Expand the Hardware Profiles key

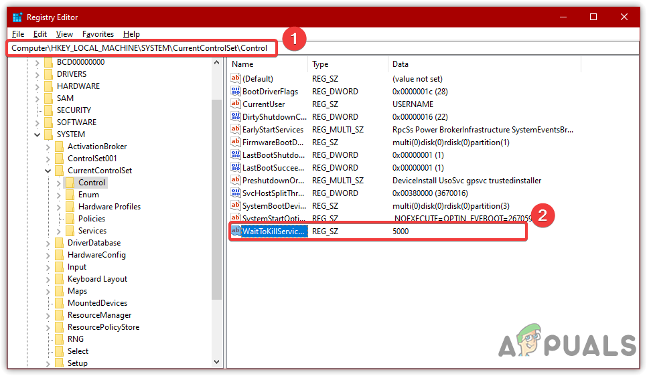click(x=58, y=207)
